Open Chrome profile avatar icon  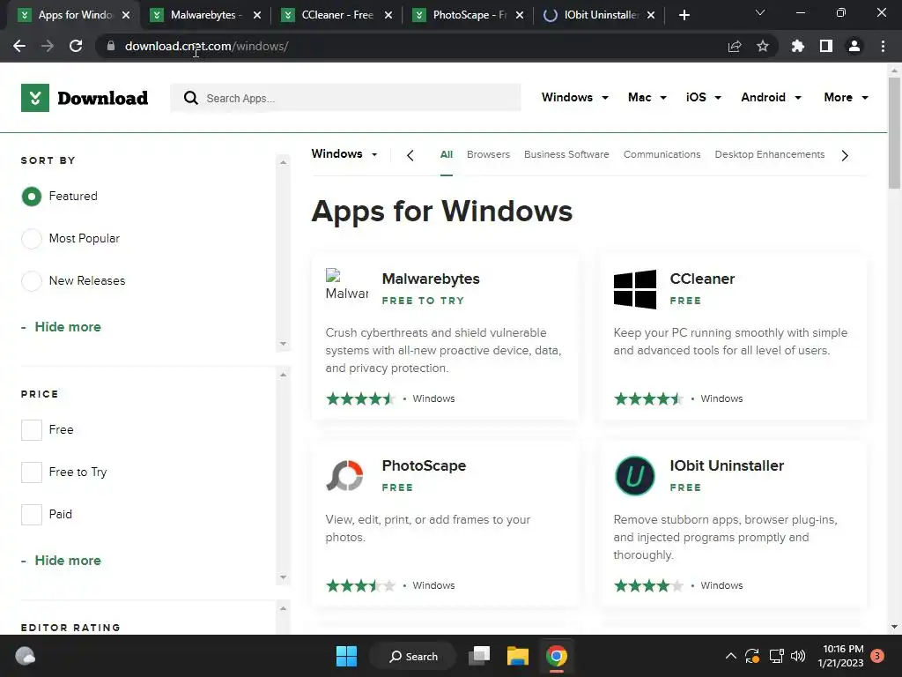(854, 46)
